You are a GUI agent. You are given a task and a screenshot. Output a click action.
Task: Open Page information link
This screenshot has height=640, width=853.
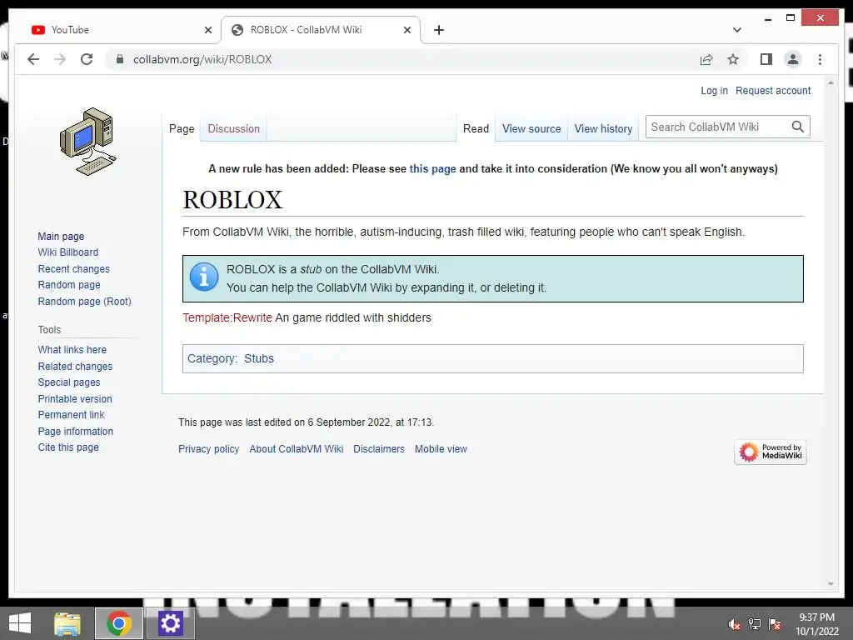tap(76, 431)
